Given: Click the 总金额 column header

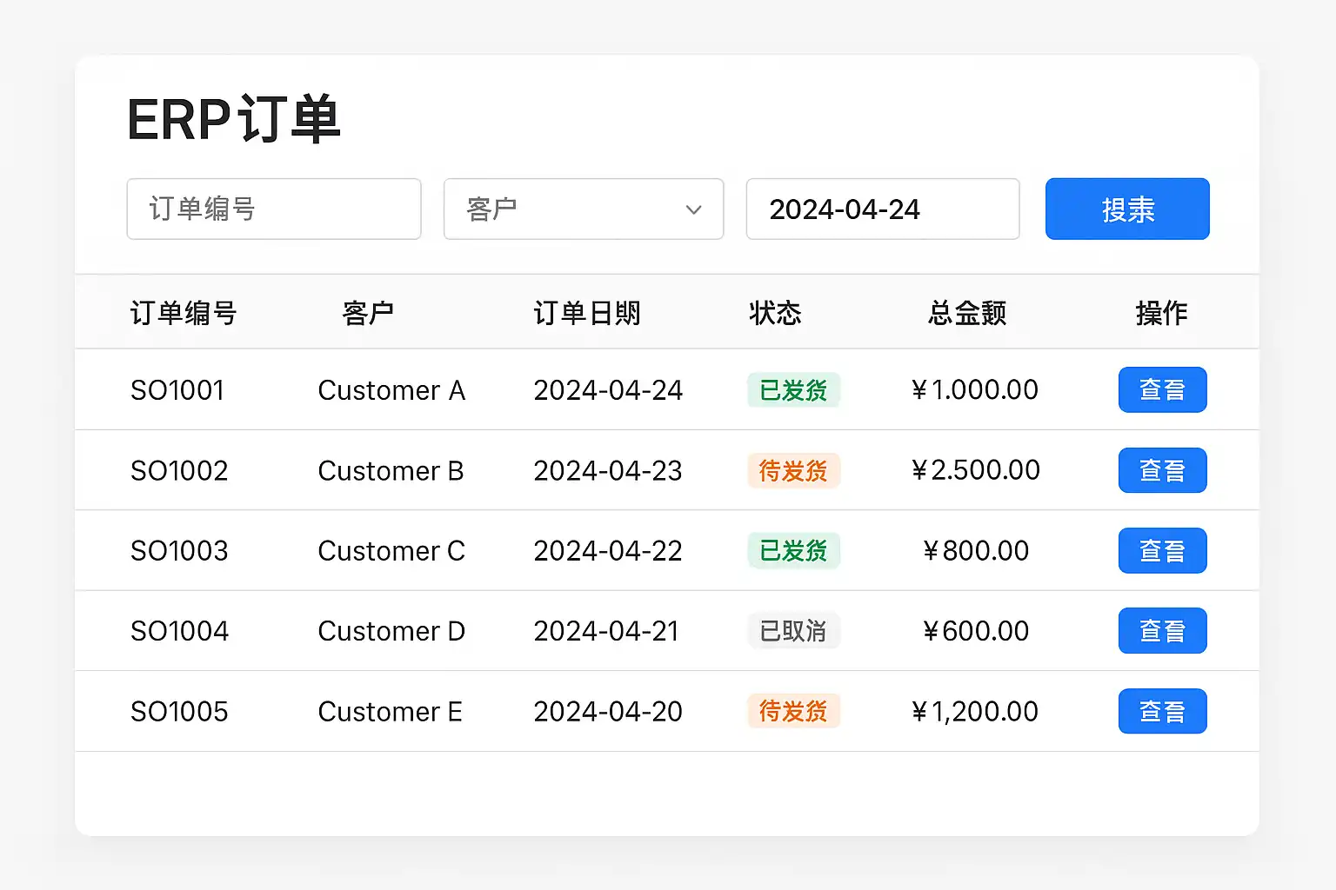Looking at the screenshot, I should [x=967, y=313].
